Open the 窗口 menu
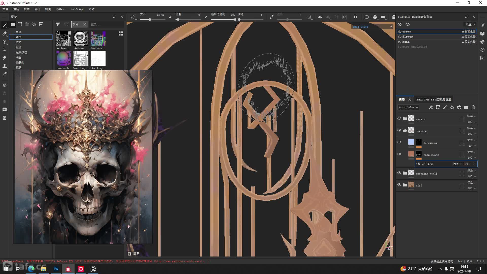This screenshot has height=274, width=487. click(37, 9)
